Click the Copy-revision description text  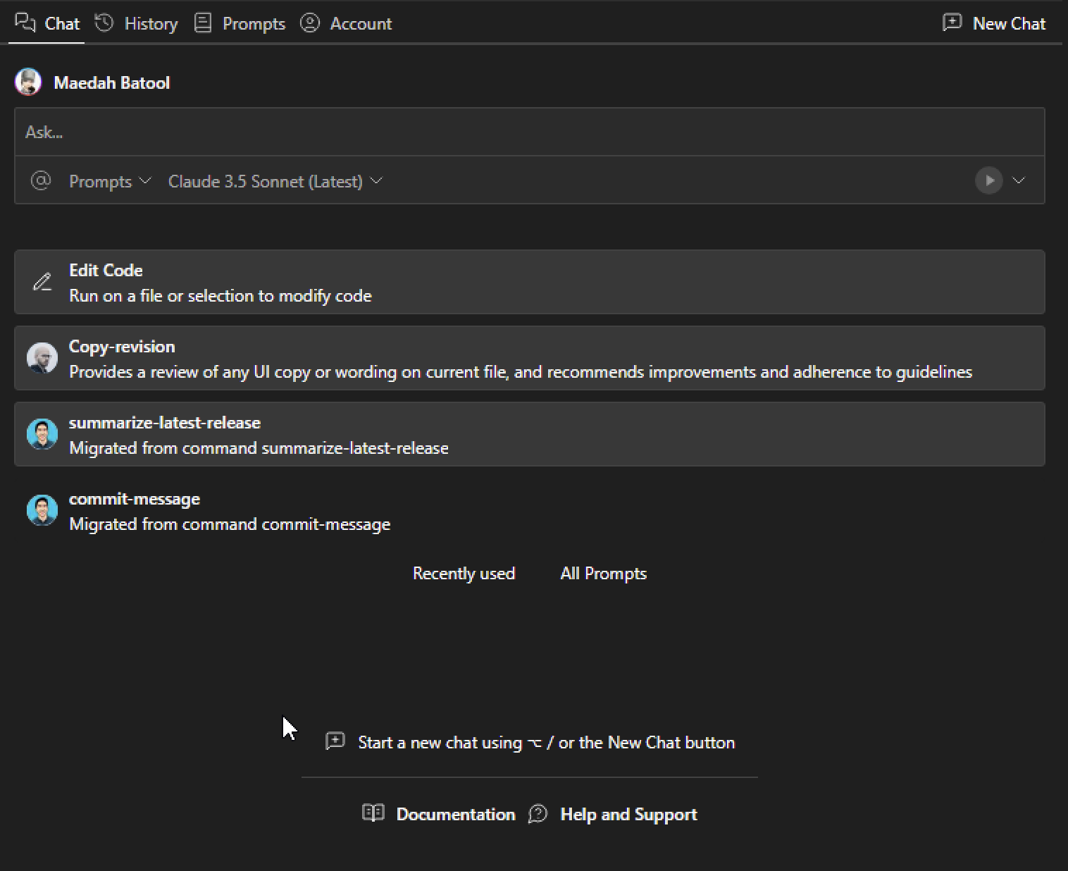(521, 372)
